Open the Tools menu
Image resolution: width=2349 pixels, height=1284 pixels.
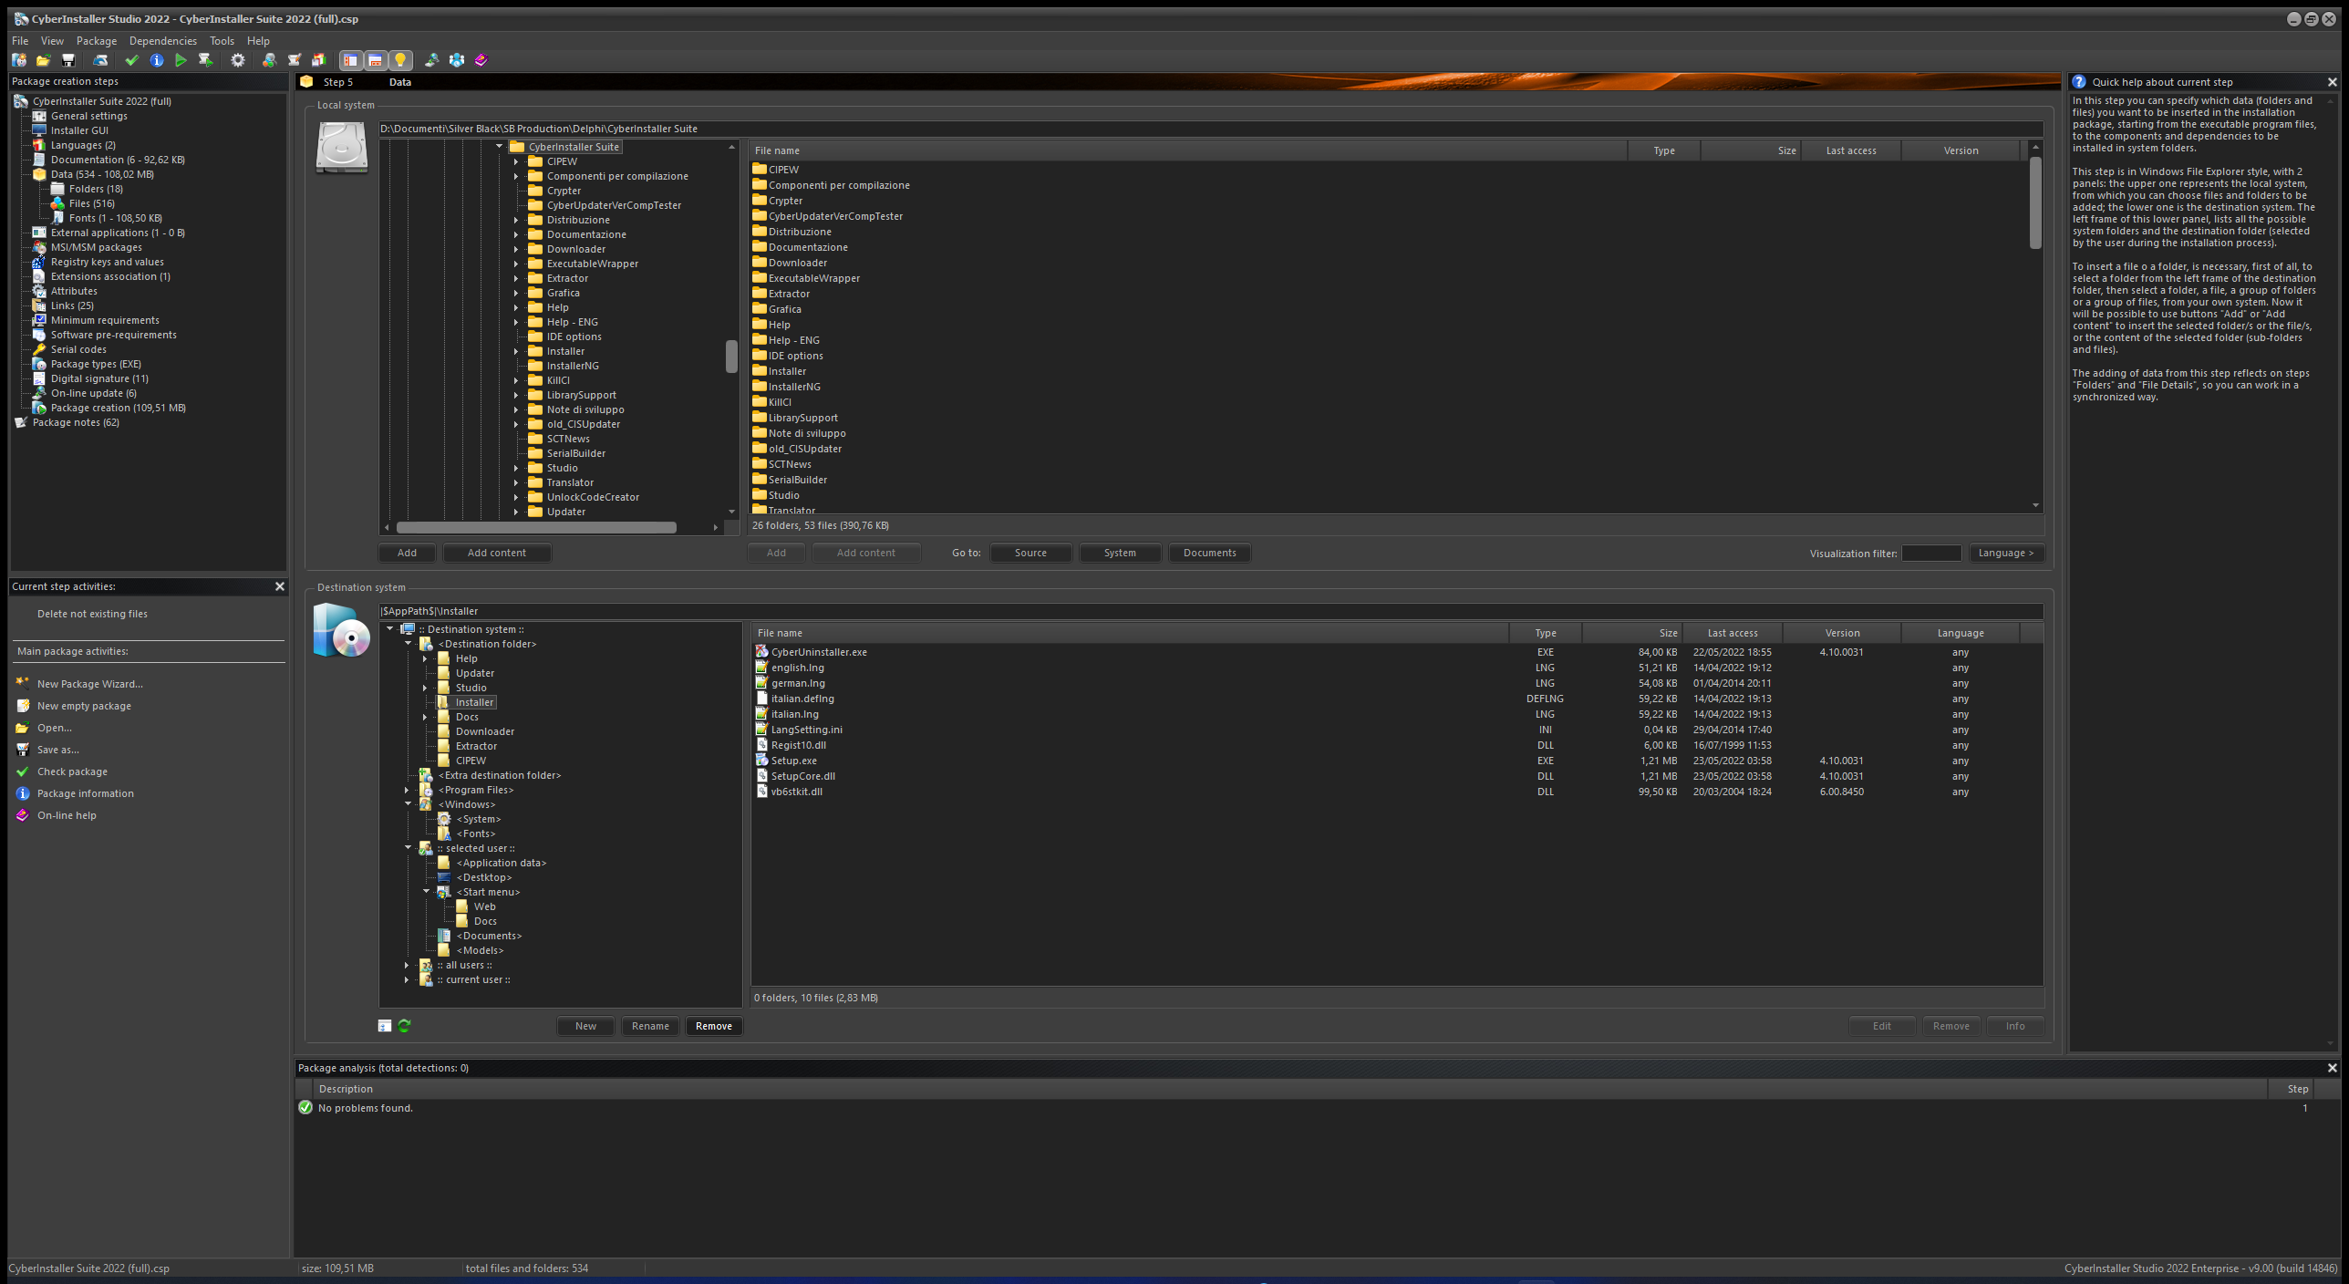[222, 41]
